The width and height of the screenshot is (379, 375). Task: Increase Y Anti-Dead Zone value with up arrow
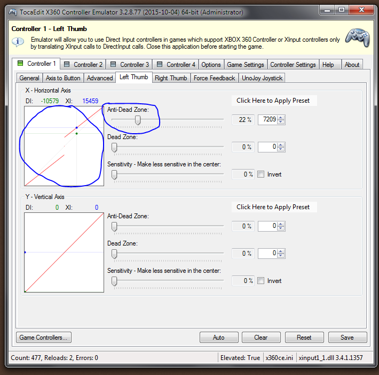click(x=281, y=224)
